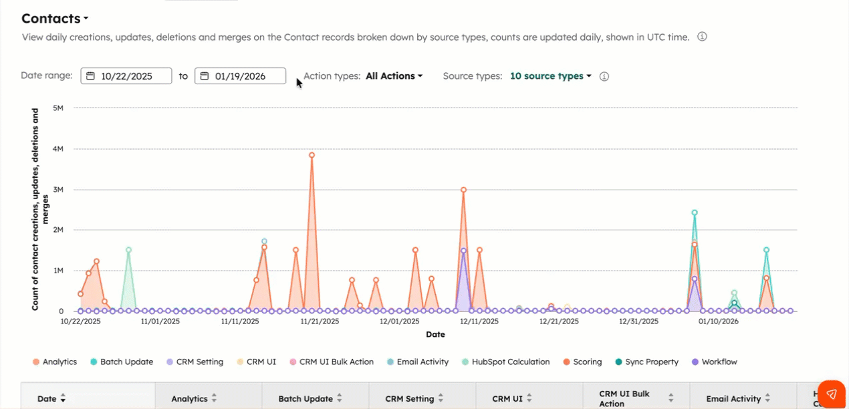Click the info icon beside UTC time description

[702, 37]
